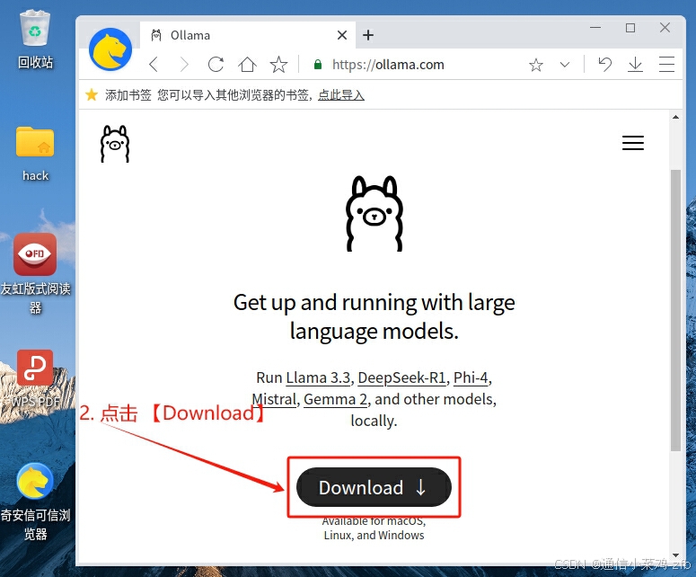
Task: Open the DeepSeek-R1 link
Action: [x=401, y=377]
